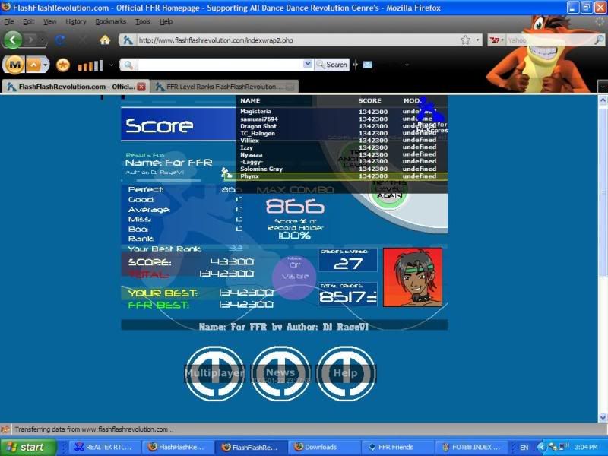Click the Help circle button
The image size is (608, 456).
click(346, 373)
